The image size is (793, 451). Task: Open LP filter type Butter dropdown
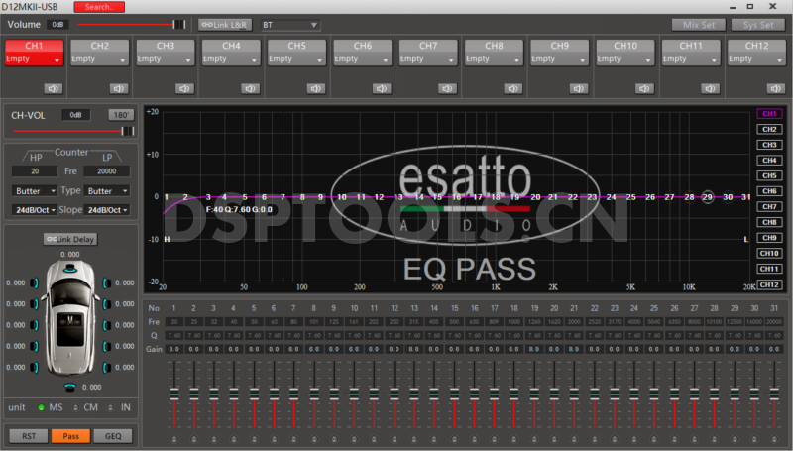107,191
